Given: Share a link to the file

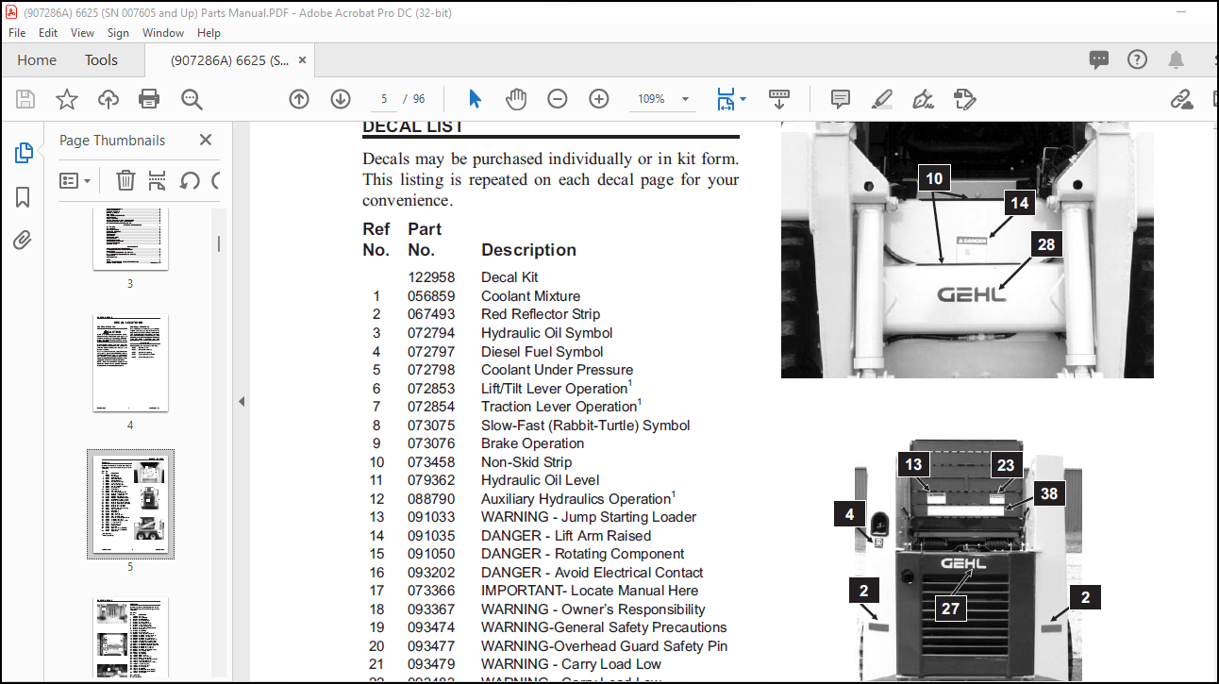Looking at the screenshot, I should pyautogui.click(x=1180, y=99).
